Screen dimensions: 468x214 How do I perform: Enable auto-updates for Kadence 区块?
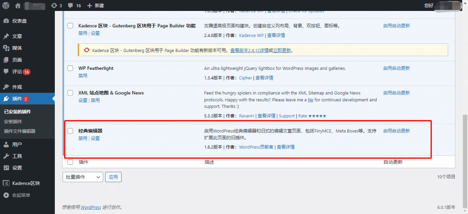[396, 26]
